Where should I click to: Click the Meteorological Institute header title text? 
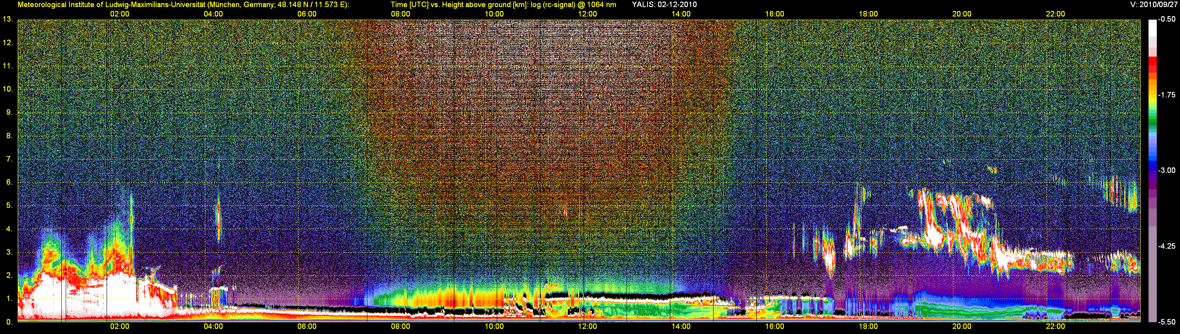(183, 5)
